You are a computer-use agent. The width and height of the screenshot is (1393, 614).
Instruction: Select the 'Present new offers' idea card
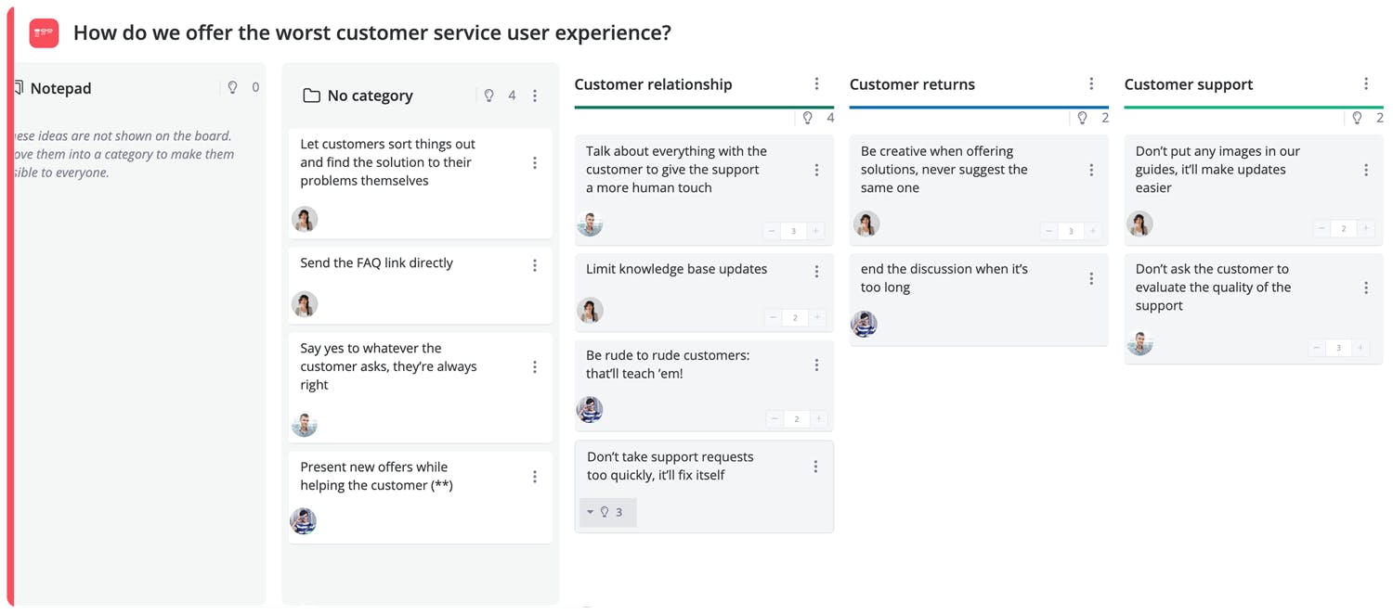[409, 477]
